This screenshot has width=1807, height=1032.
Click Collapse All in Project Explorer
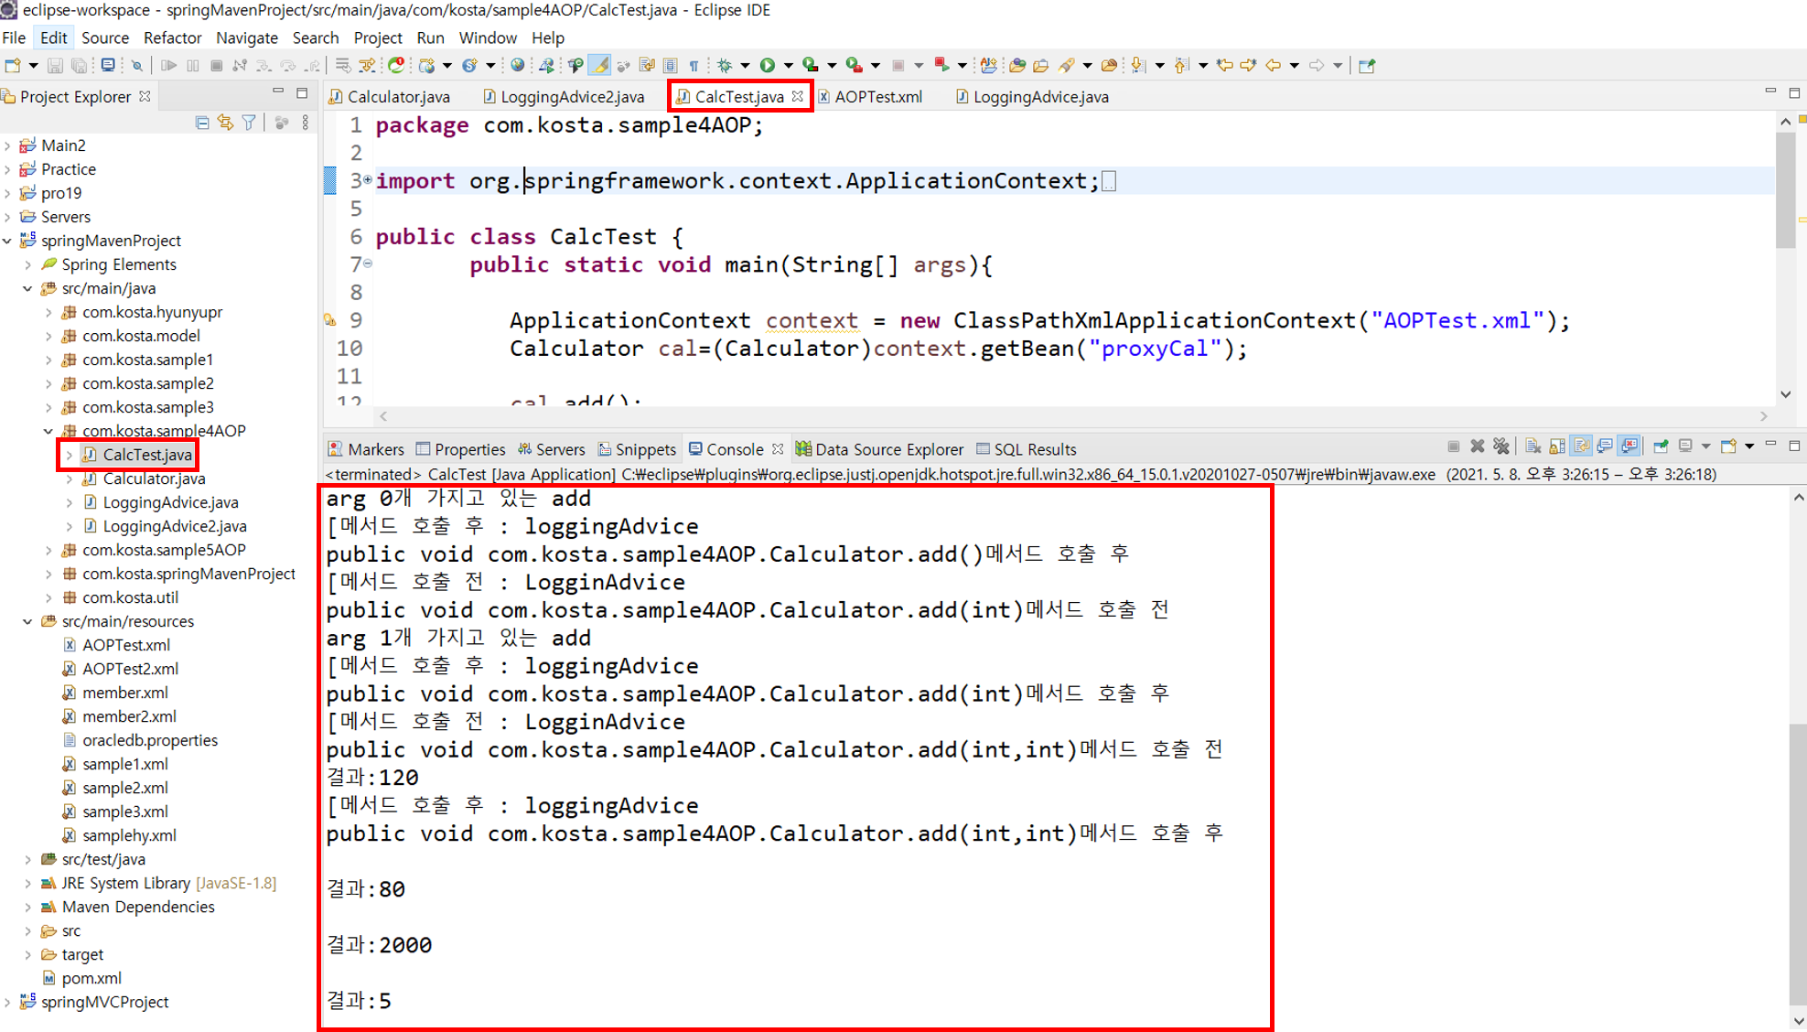tap(202, 123)
